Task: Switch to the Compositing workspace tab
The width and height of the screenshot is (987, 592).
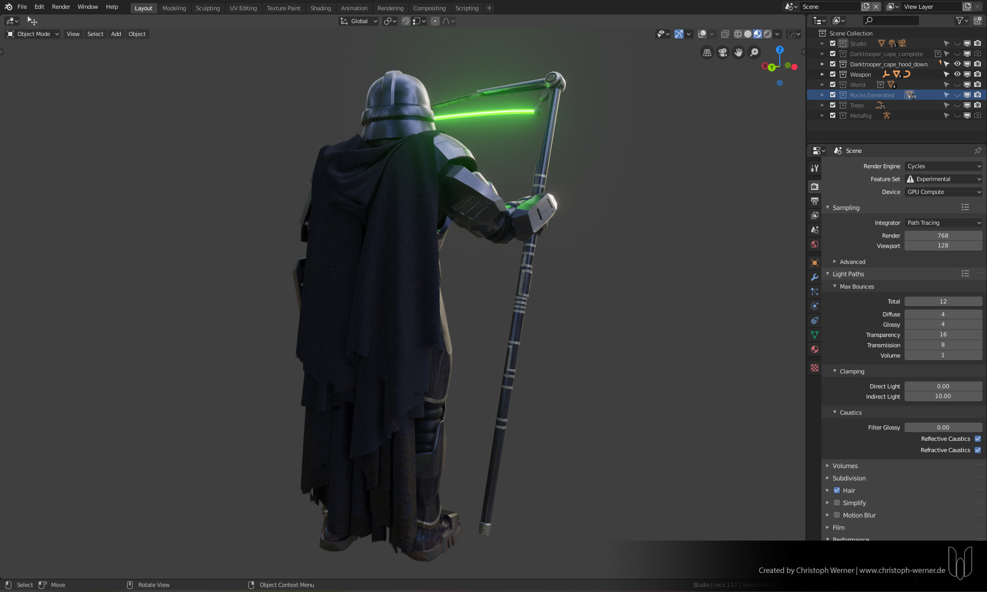Action: (x=429, y=8)
